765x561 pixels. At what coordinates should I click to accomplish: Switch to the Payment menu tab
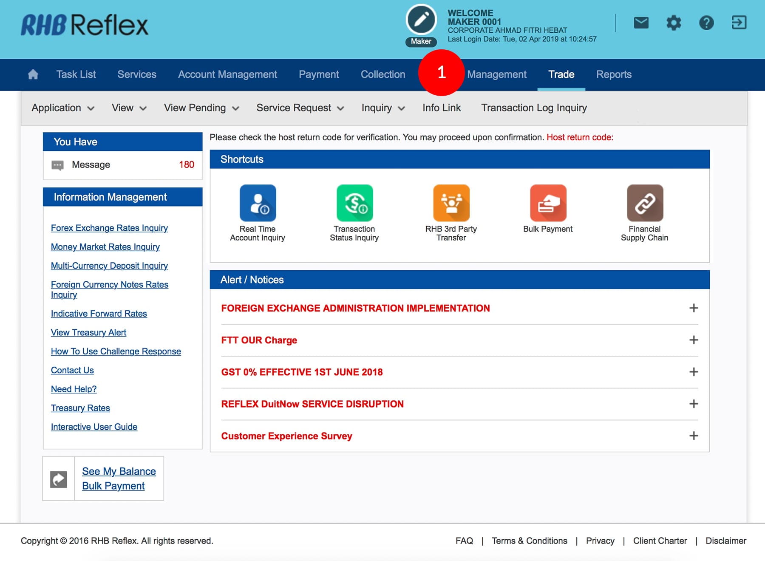[x=319, y=74]
